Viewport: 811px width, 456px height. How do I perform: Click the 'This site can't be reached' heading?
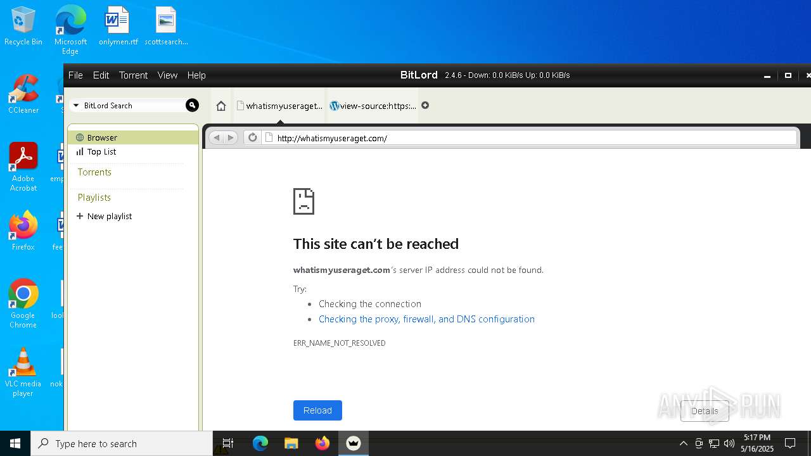tap(376, 244)
